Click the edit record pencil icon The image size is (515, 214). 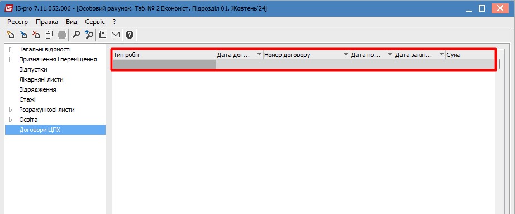(23, 35)
